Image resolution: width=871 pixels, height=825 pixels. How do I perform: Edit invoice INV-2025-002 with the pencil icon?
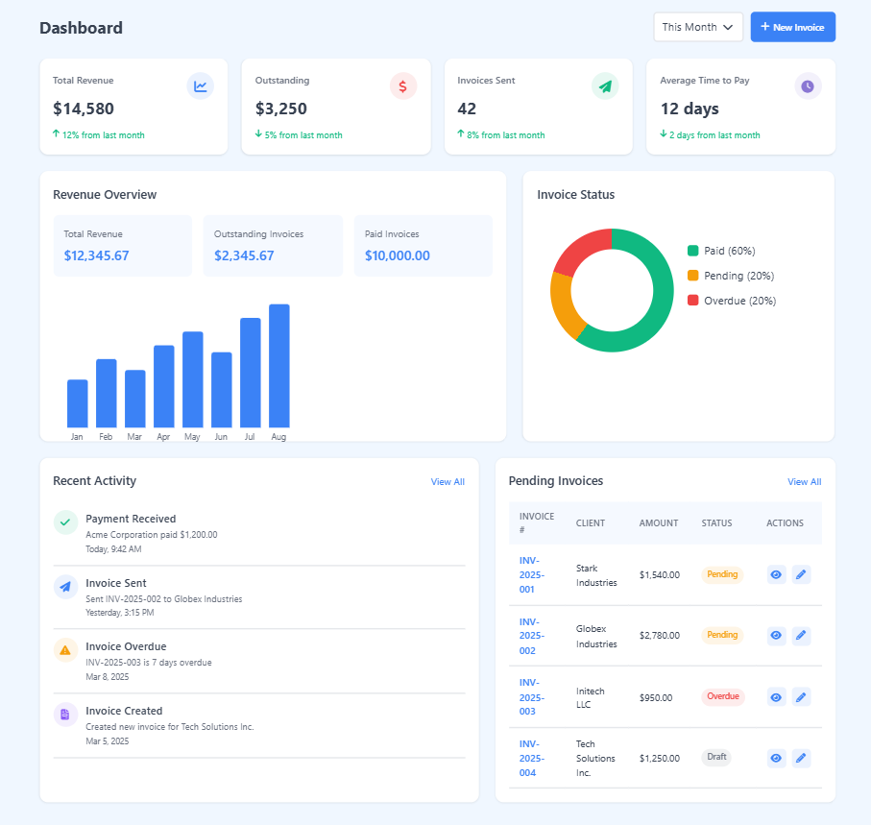pos(801,636)
